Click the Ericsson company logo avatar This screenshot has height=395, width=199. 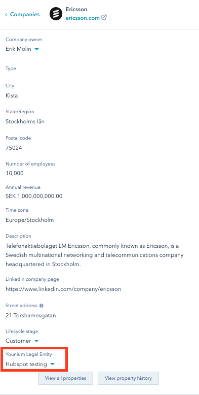point(56,14)
